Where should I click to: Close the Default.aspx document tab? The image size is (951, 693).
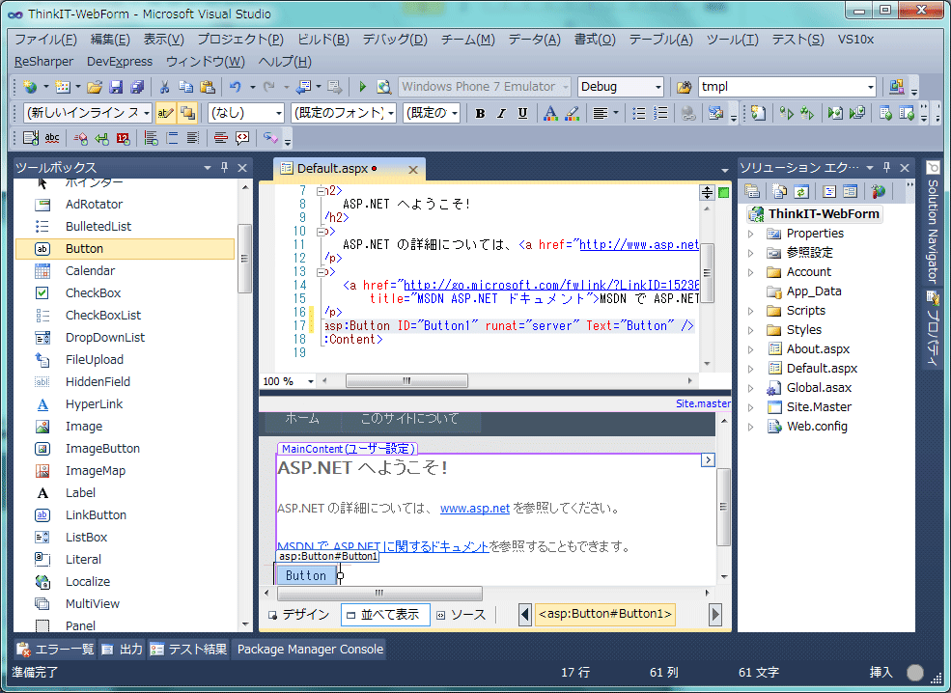(413, 170)
